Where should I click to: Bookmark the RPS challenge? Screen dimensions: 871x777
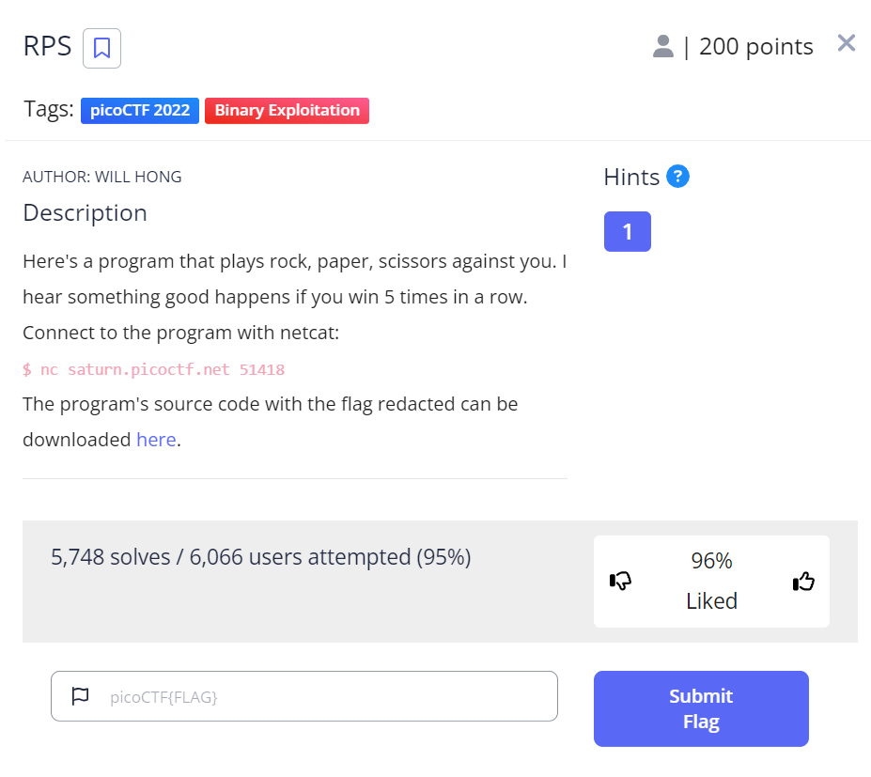click(x=101, y=48)
